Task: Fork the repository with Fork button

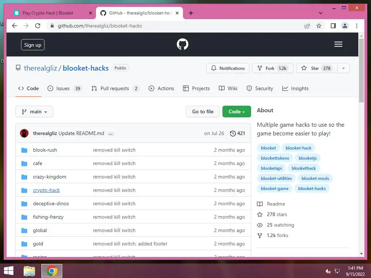Action: [273, 68]
